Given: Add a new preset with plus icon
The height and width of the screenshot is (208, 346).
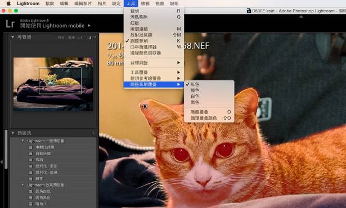Looking at the screenshot, I should click(93, 133).
